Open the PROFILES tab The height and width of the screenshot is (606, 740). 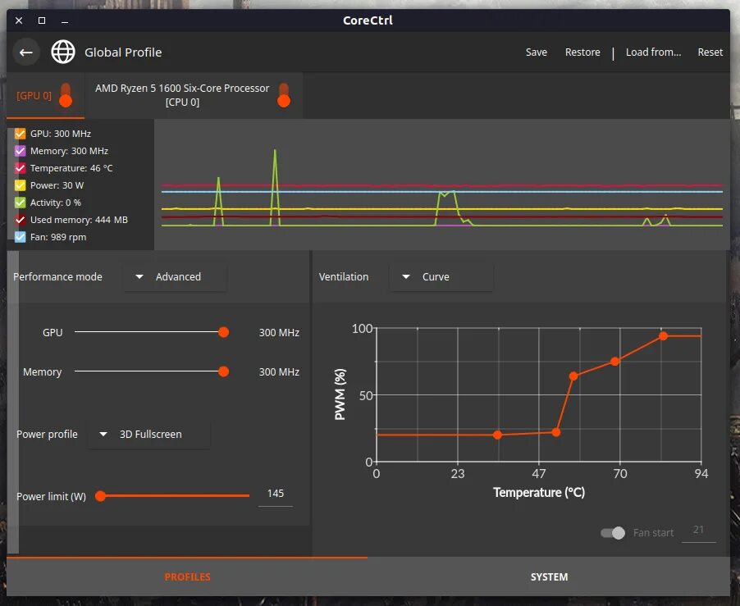(x=187, y=576)
